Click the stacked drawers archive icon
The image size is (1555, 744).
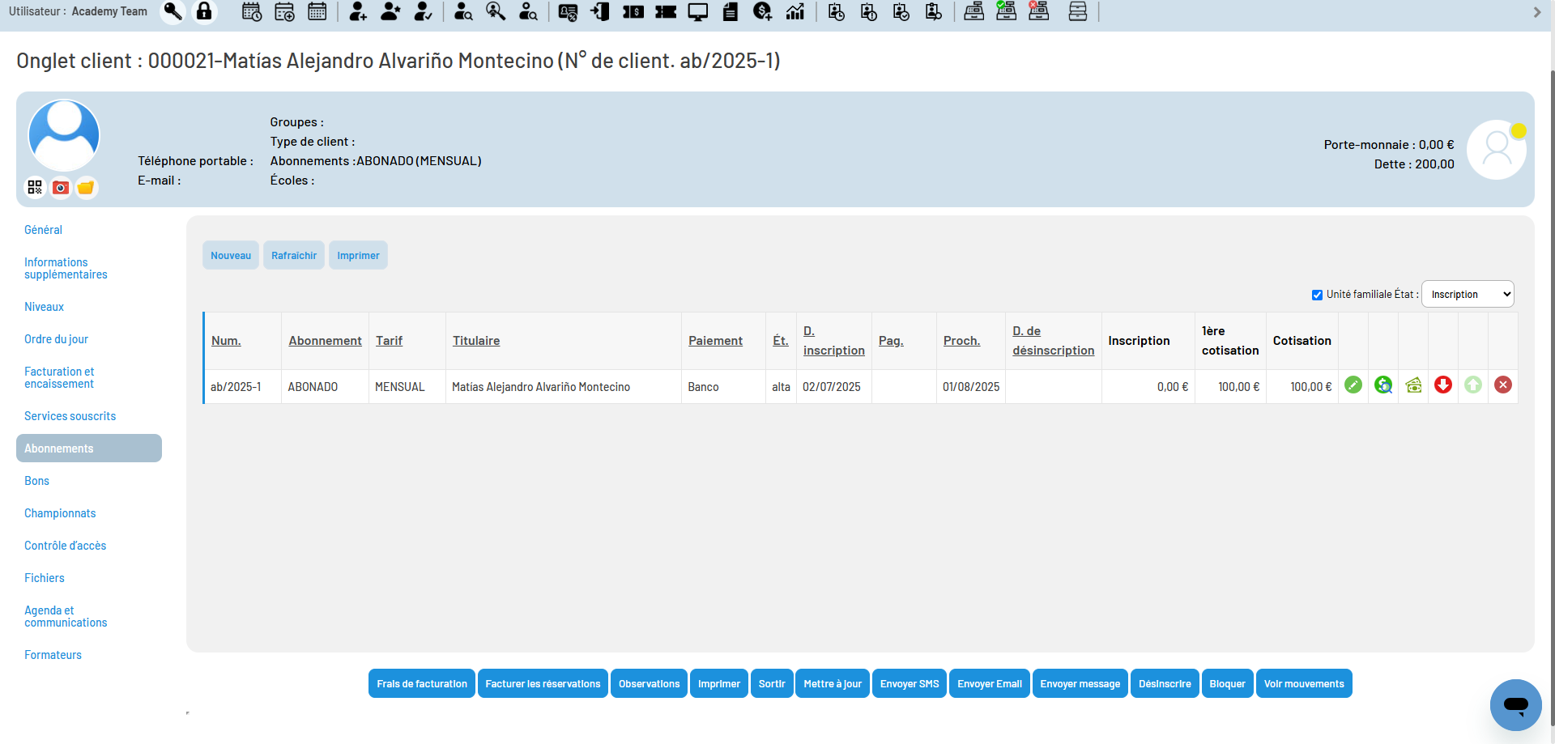(x=1078, y=11)
